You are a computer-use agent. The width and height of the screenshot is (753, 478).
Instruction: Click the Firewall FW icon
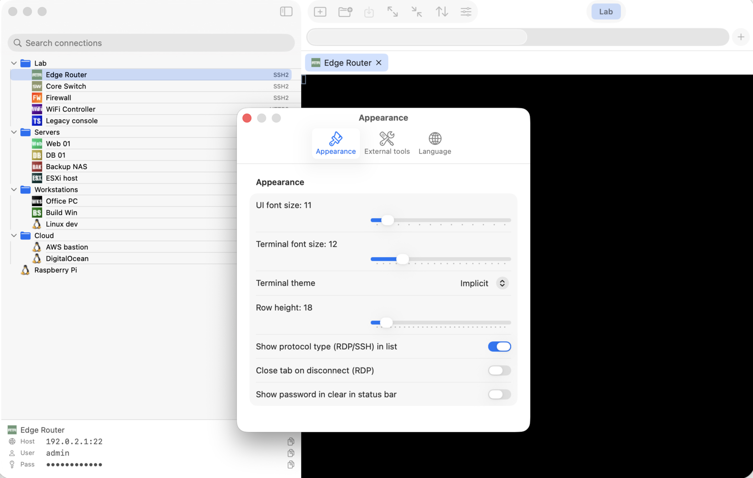click(37, 98)
